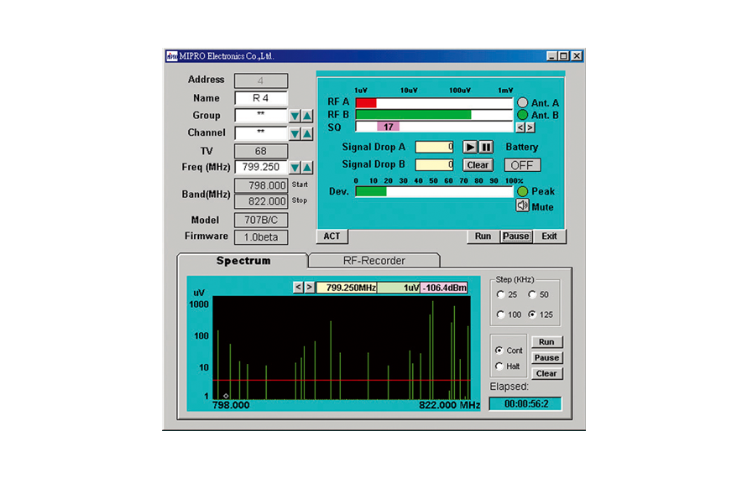Step Group value down with arrow
Screen dimensions: 747x478
tap(295, 117)
